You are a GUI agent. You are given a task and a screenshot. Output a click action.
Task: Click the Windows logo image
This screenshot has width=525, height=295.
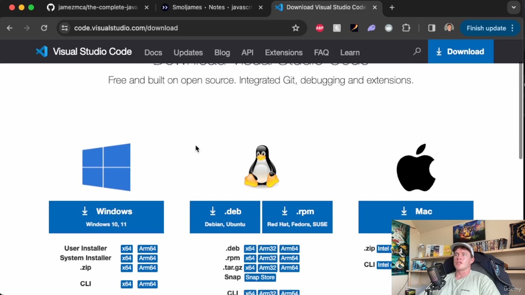click(x=106, y=167)
